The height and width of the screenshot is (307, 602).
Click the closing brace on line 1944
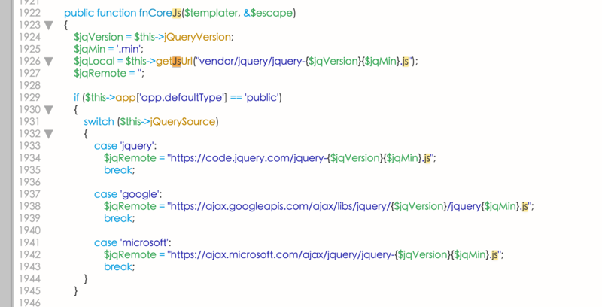(x=86, y=279)
